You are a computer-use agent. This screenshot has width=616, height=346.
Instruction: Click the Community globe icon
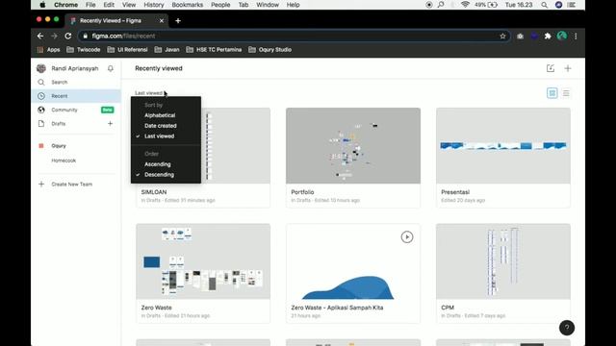coord(41,110)
